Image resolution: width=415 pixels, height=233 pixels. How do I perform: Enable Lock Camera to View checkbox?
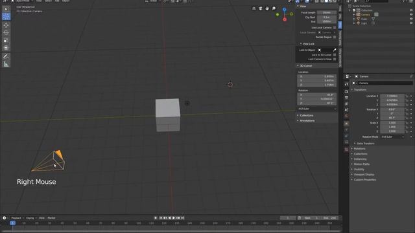[x=335, y=59]
